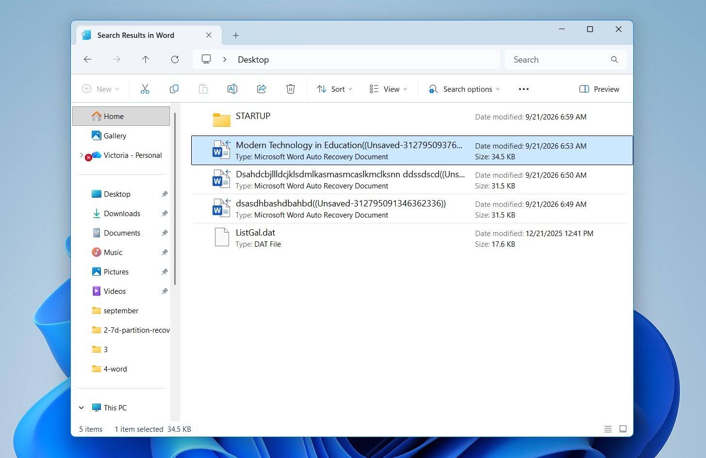Image resolution: width=706 pixels, height=458 pixels.
Task: Click the ListGal.dat file icon
Action: 222,237
